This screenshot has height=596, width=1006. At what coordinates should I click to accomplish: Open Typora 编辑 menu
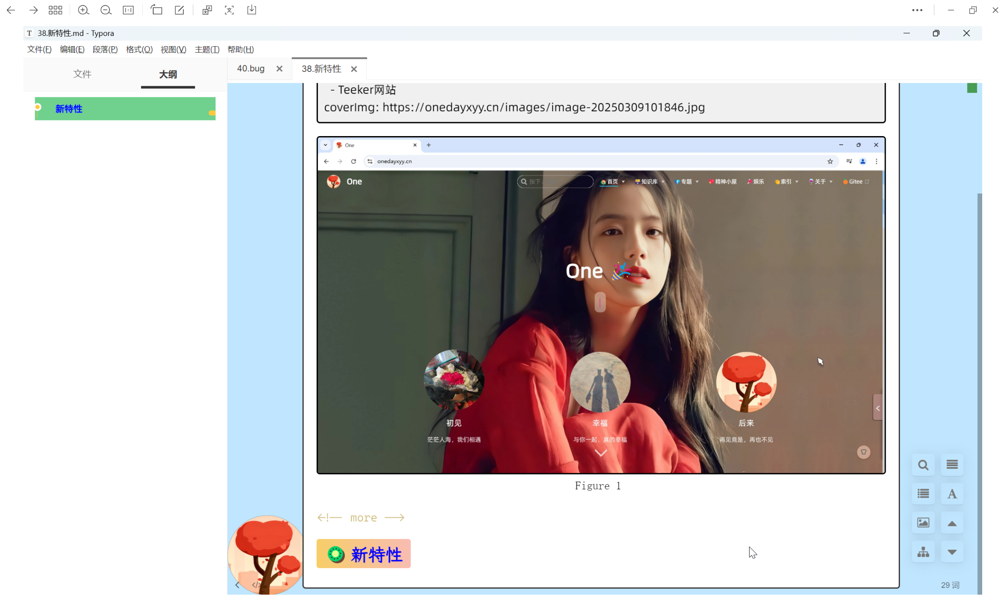pyautogui.click(x=72, y=49)
